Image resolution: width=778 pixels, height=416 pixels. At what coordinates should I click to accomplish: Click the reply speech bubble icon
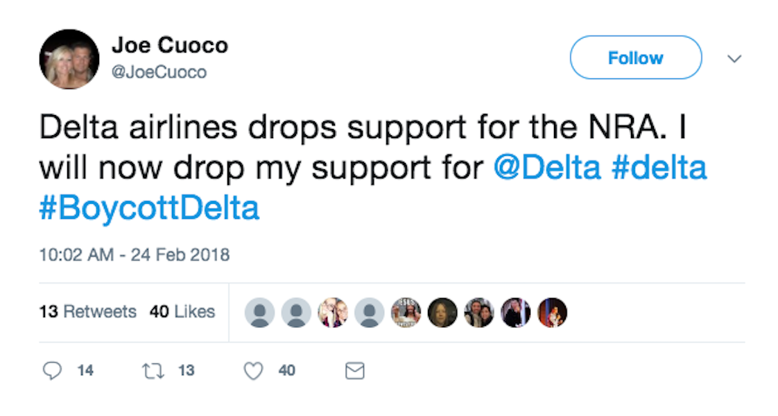tap(52, 370)
